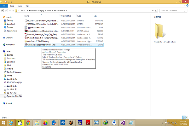Viewport: 189px width, 126px height.
Task: Click the Forward navigation arrow
Action: coord(7,11)
